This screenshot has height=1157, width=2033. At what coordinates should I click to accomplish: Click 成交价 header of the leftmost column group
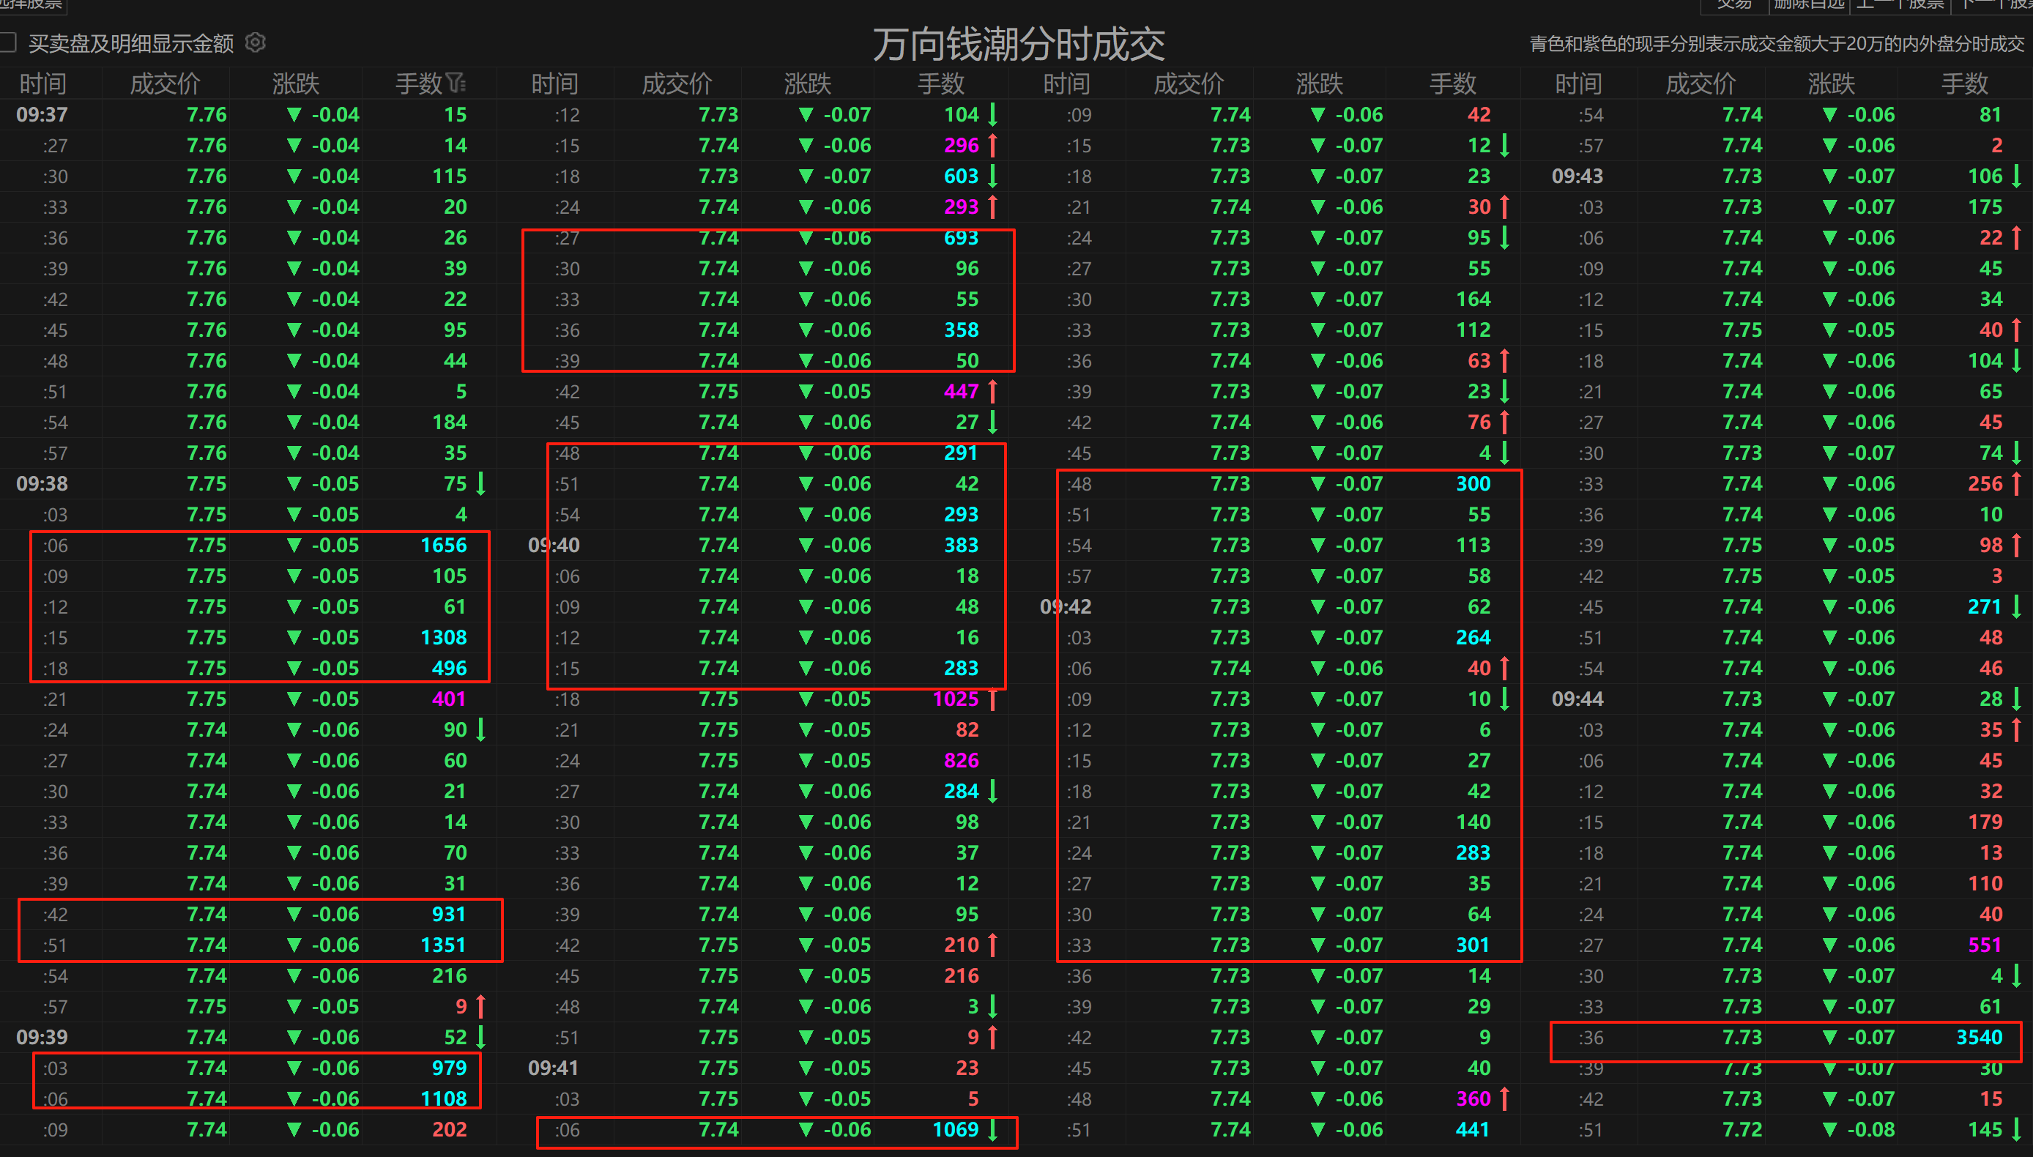(x=166, y=83)
